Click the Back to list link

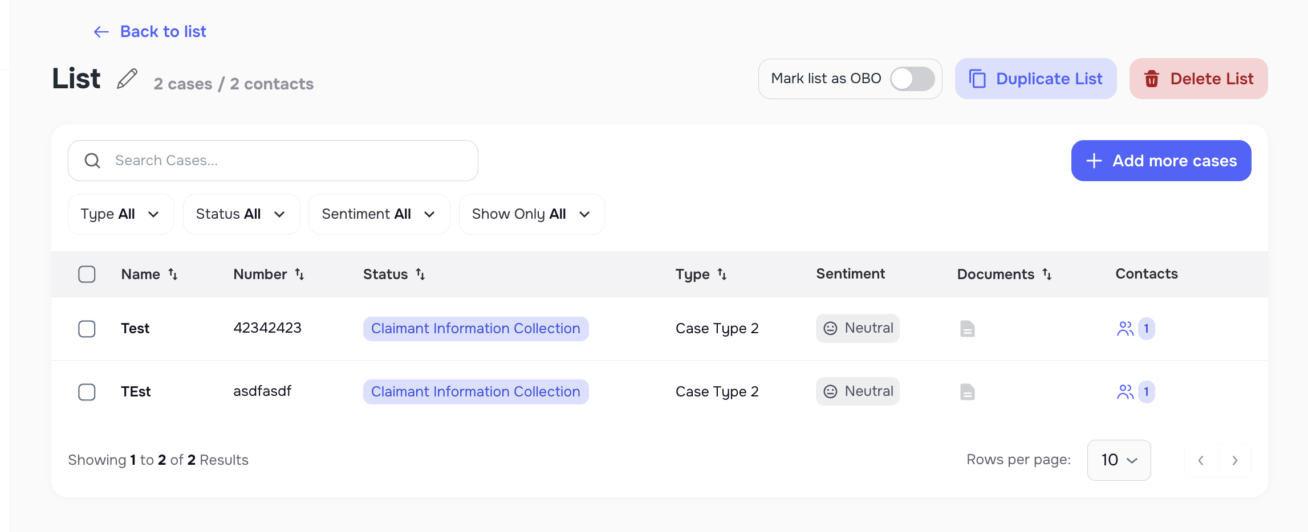coord(163,32)
